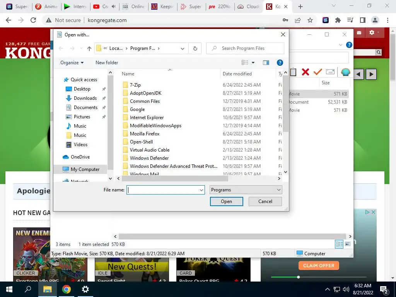Open the dialog Help question mark icon

pyautogui.click(x=280, y=63)
